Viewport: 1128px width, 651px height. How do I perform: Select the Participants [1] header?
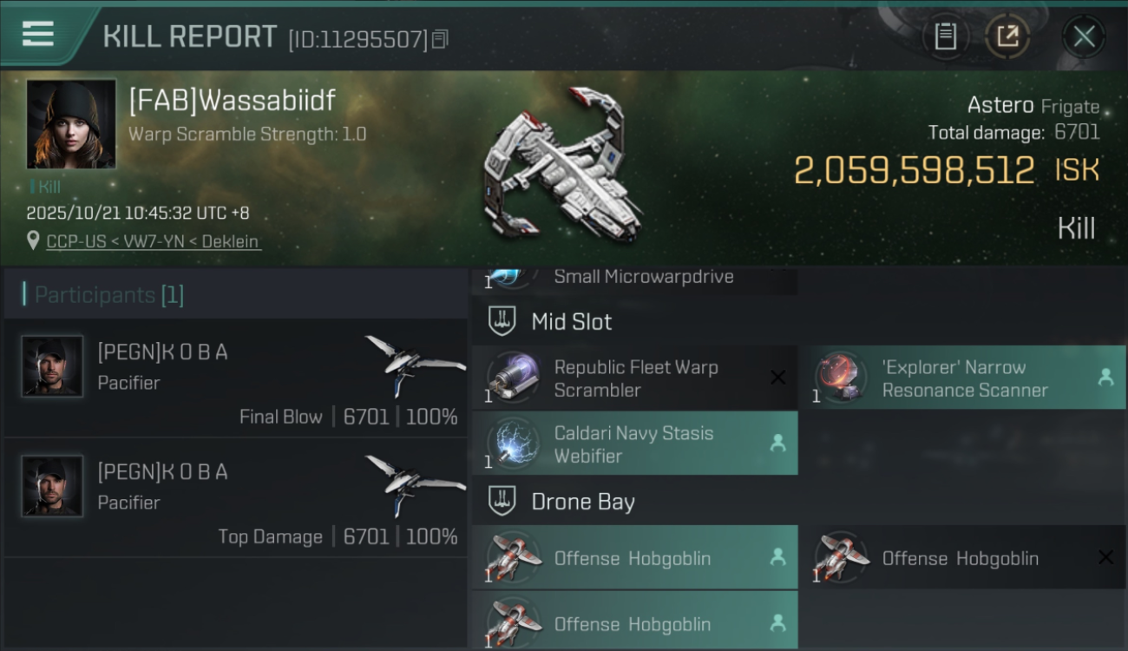click(109, 294)
